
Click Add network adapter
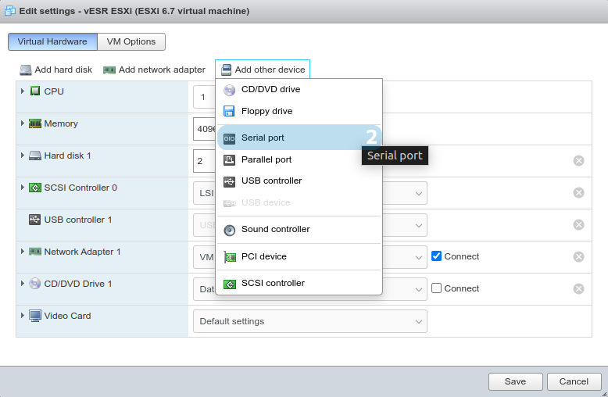click(154, 70)
